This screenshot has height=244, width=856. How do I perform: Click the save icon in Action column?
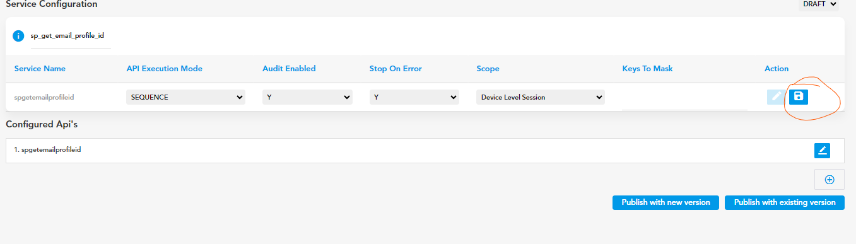[x=799, y=96]
